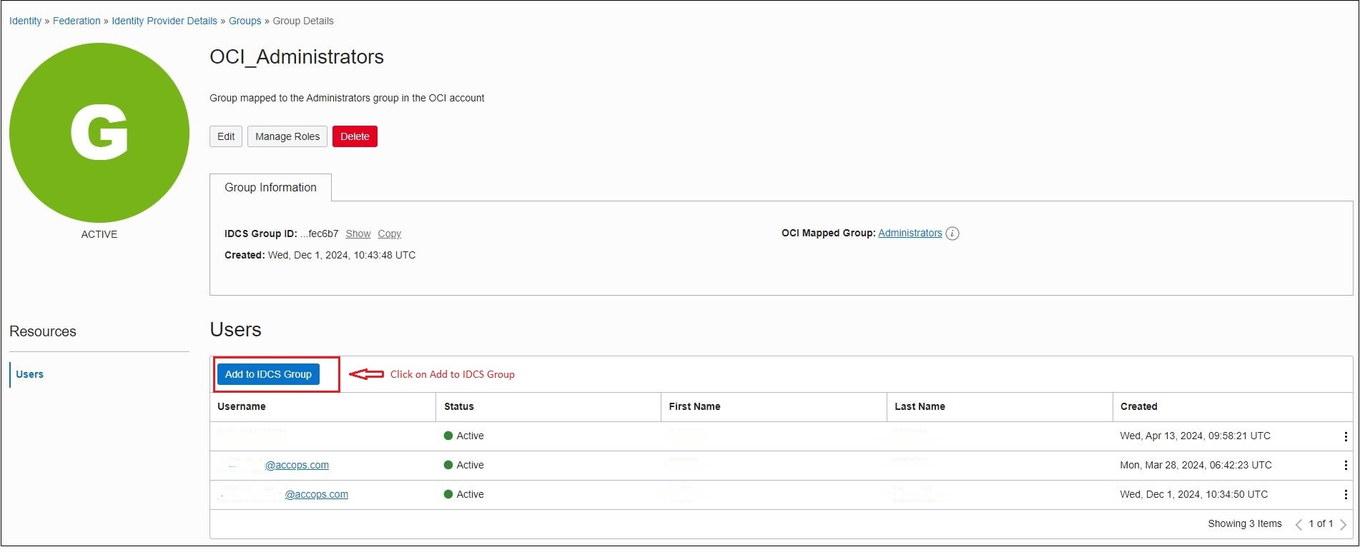Open actions menu for user created Mar 28
This screenshot has width=1360, height=552.
click(x=1345, y=466)
